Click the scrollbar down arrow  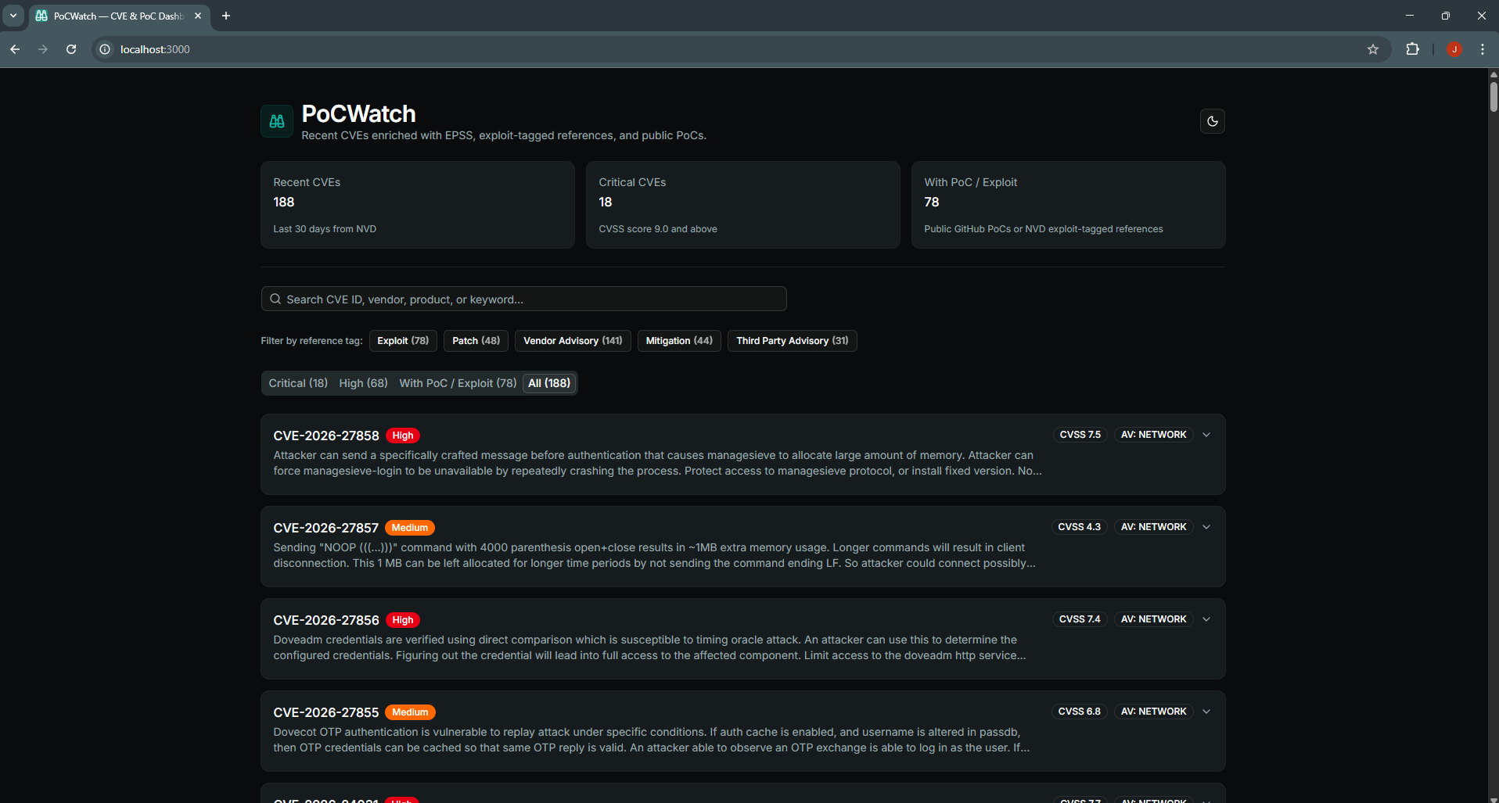pyautogui.click(x=1494, y=798)
